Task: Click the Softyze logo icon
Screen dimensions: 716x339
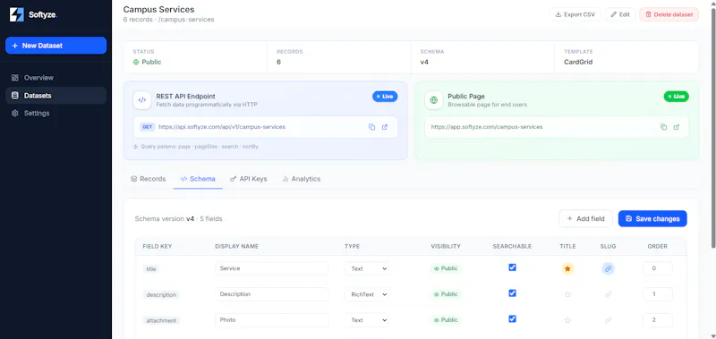Action: 17,14
